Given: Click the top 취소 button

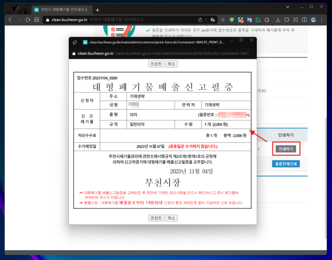Looking at the screenshot, I should (171, 64).
